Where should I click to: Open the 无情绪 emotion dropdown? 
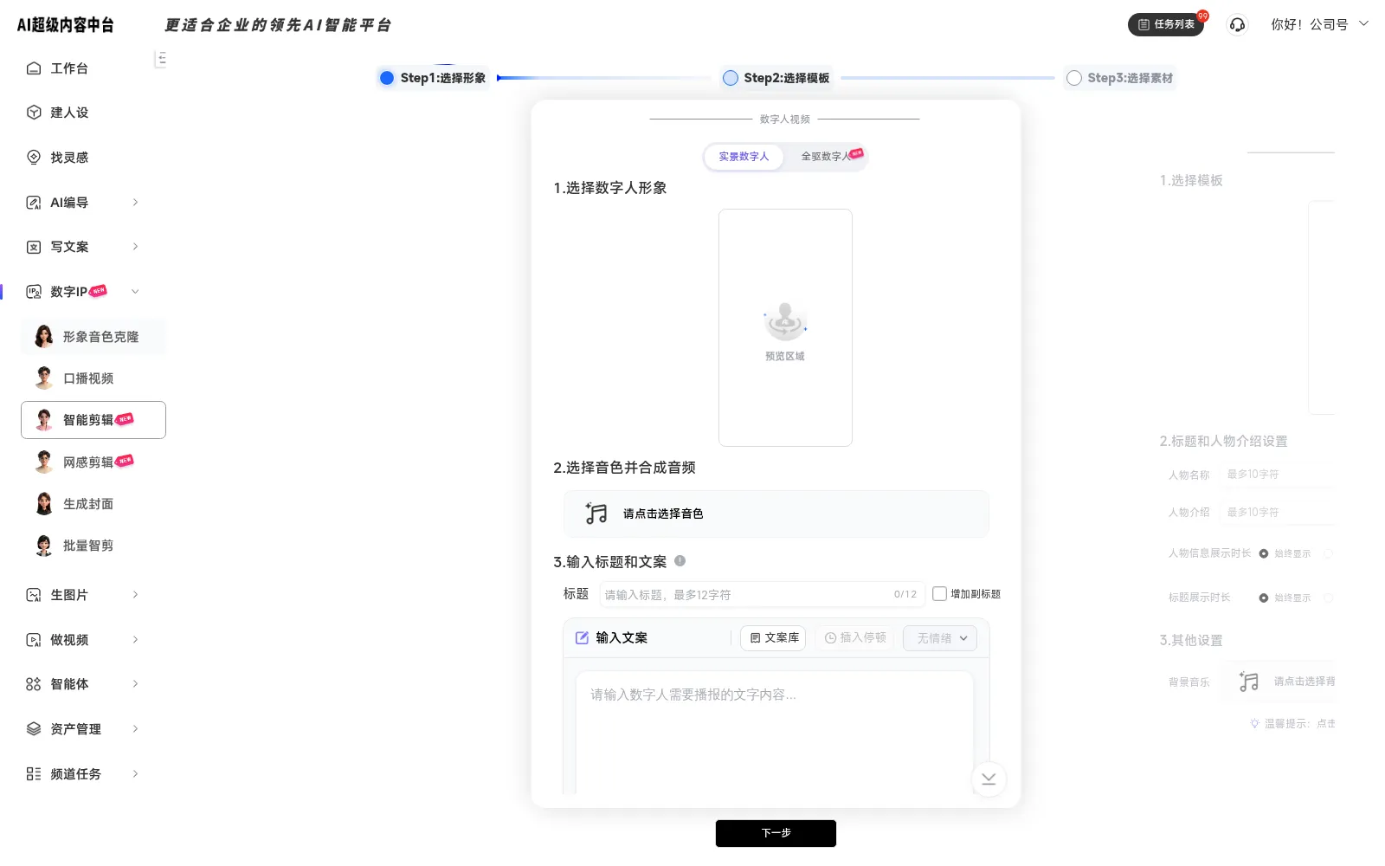click(x=940, y=638)
